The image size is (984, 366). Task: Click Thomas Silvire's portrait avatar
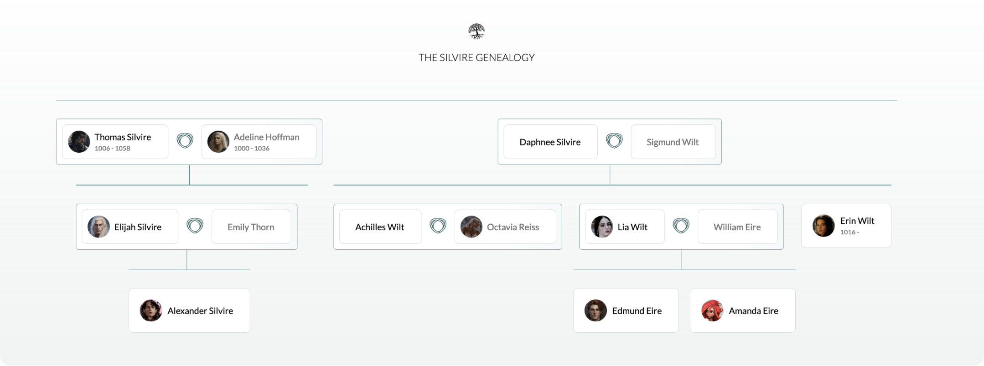[79, 142]
